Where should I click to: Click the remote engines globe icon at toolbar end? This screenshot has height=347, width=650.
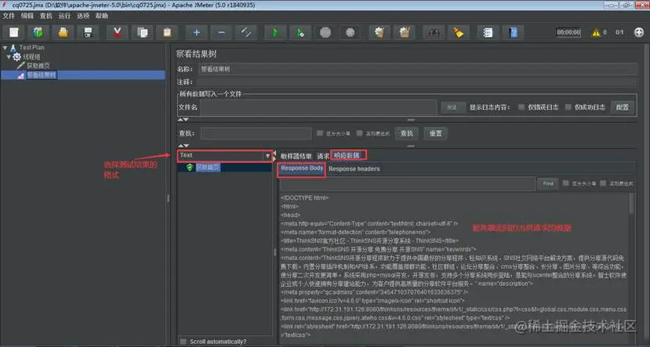639,32
